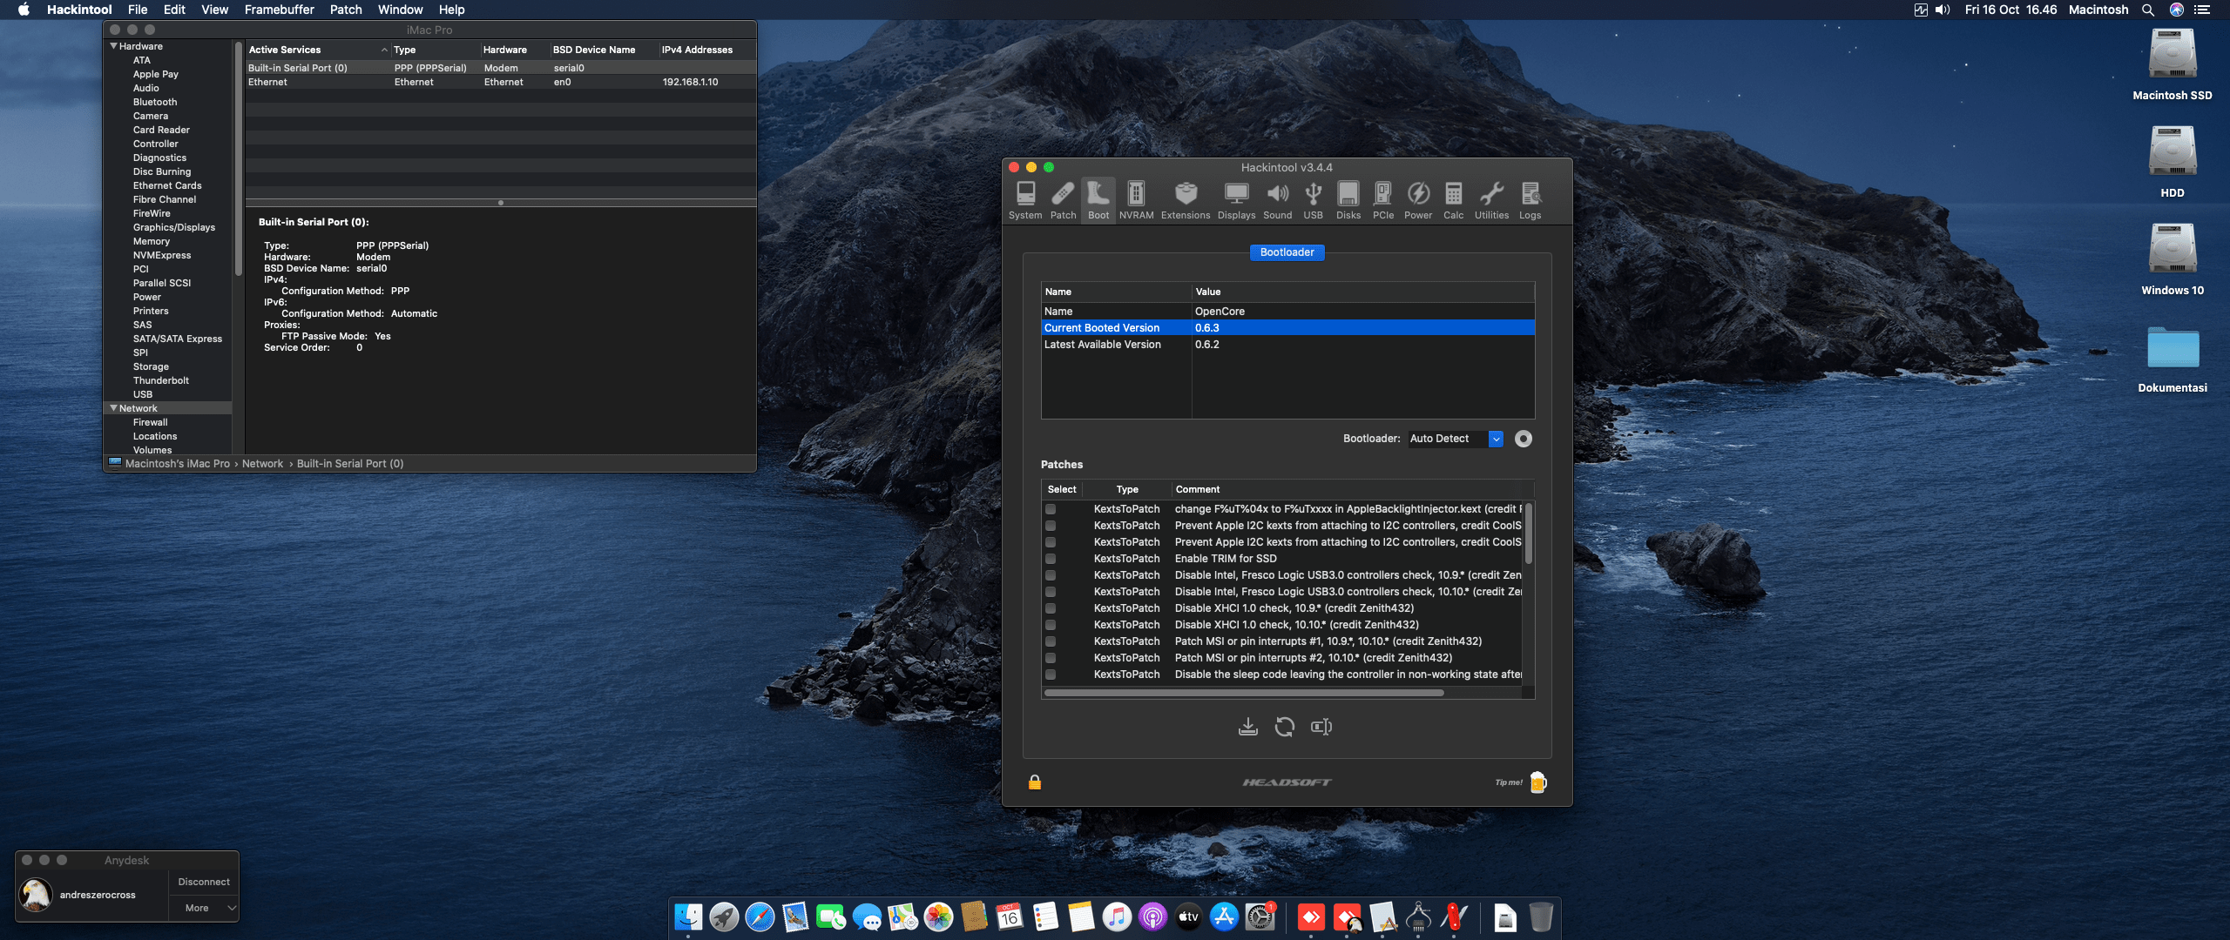The width and height of the screenshot is (2230, 940).
Task: Click the iMac Pro sidebar vertical scrollbar
Action: 239,158
